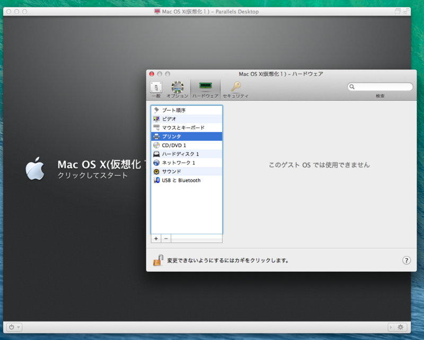
Task: Select ブート順序 in hardware list
Action: (x=187, y=110)
